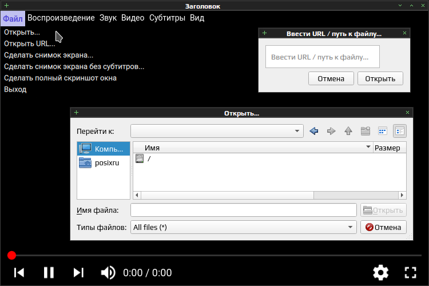The image size is (429, 286).
Task: Open the Воспроизведение menu
Action: [61, 18]
